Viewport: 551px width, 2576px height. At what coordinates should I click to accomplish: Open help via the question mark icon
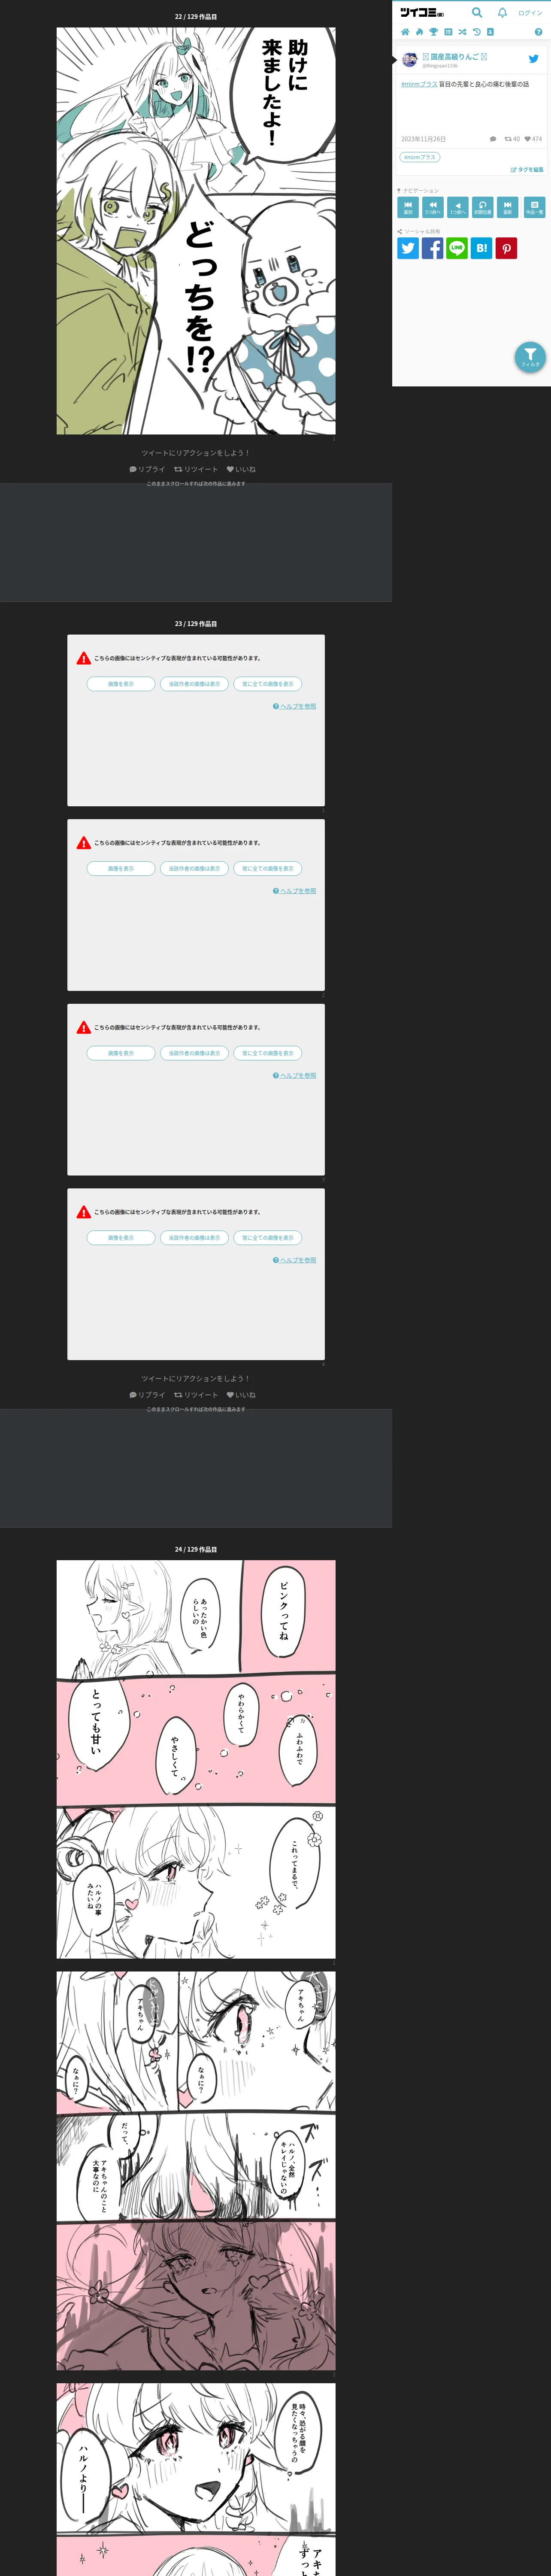[x=538, y=32]
